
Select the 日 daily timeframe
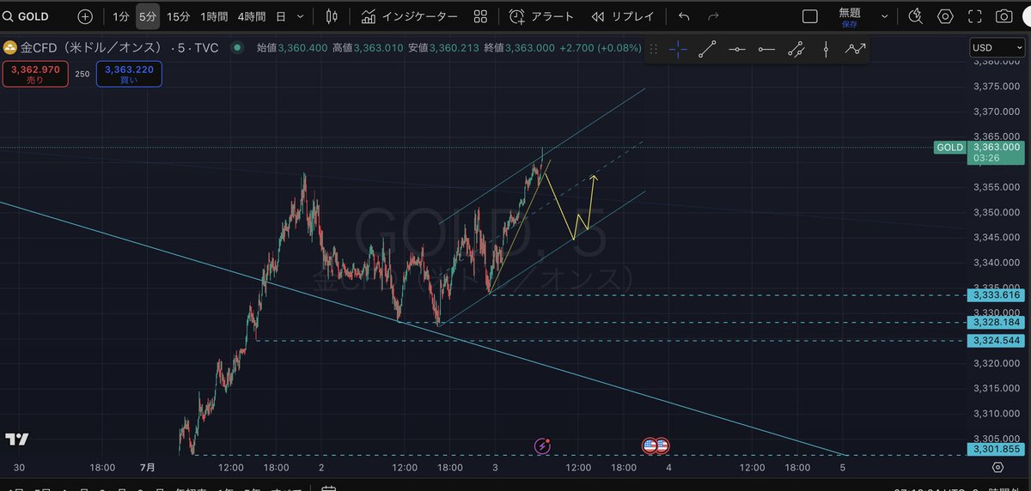(x=280, y=16)
